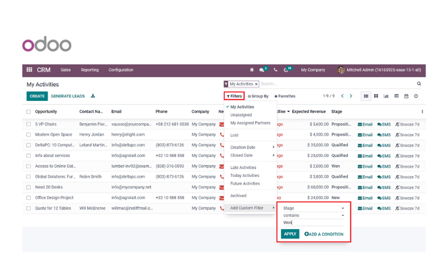This screenshot has width=448, height=280.
Task: Open the calendar view icon
Action: coord(407,96)
